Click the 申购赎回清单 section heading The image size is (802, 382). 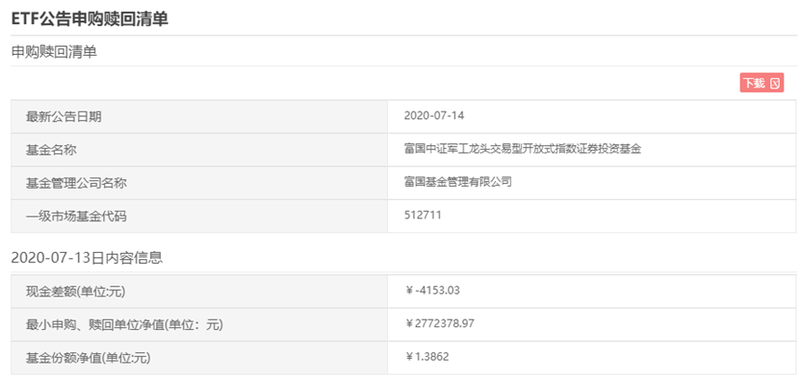pos(54,51)
